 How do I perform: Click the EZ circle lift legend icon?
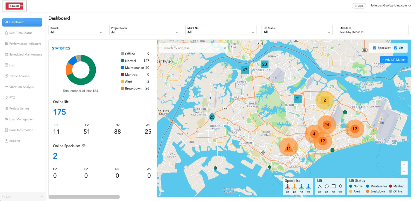tap(327, 186)
